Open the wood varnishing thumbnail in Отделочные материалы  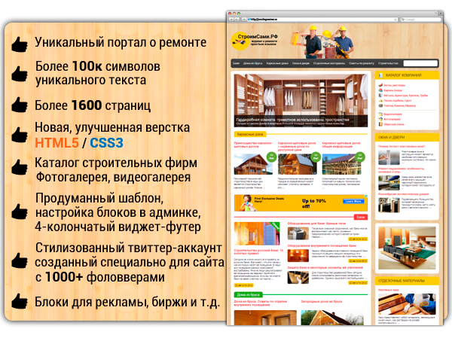point(407,304)
